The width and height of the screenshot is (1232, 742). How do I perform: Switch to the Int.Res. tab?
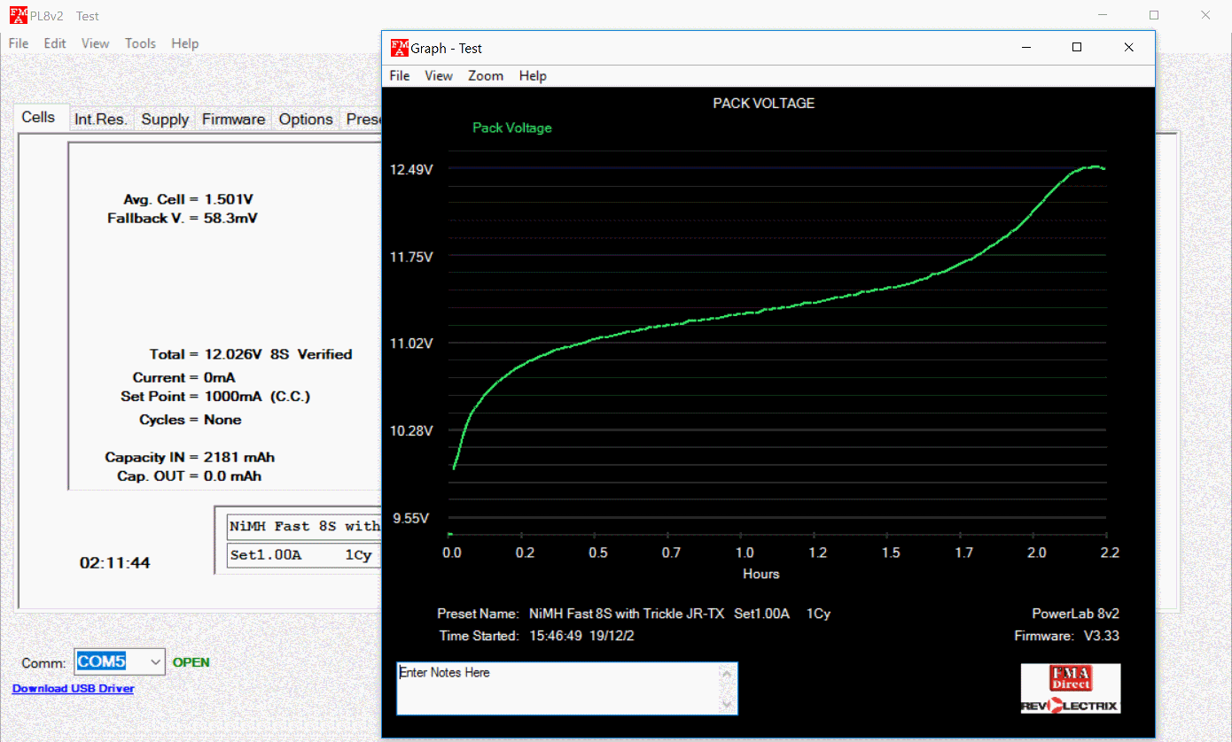(100, 120)
